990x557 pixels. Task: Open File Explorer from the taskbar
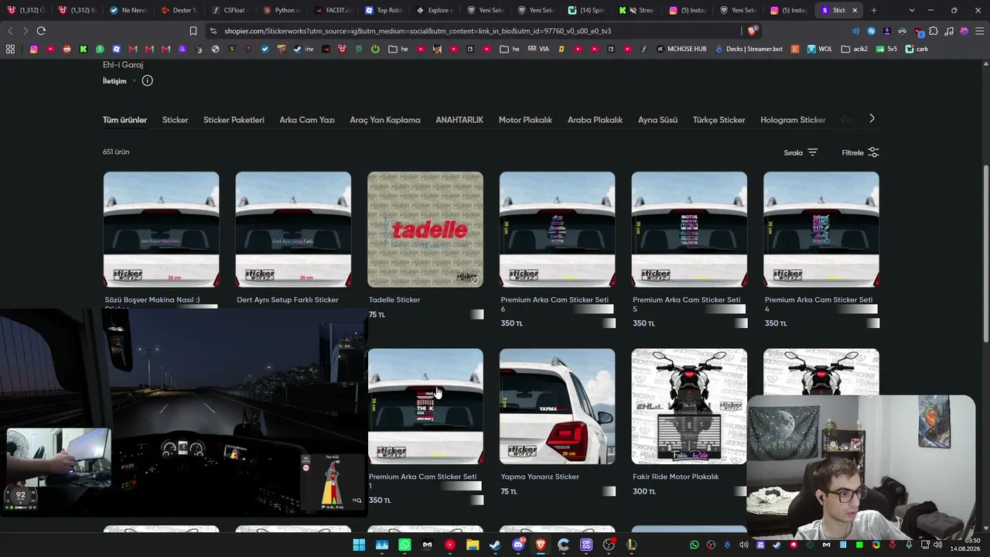click(473, 545)
